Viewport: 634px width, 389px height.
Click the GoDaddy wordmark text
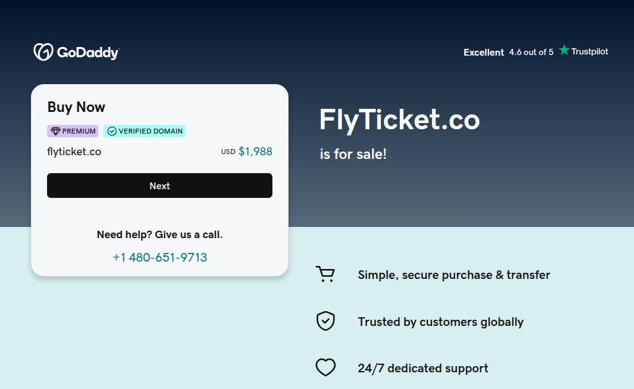tap(88, 53)
